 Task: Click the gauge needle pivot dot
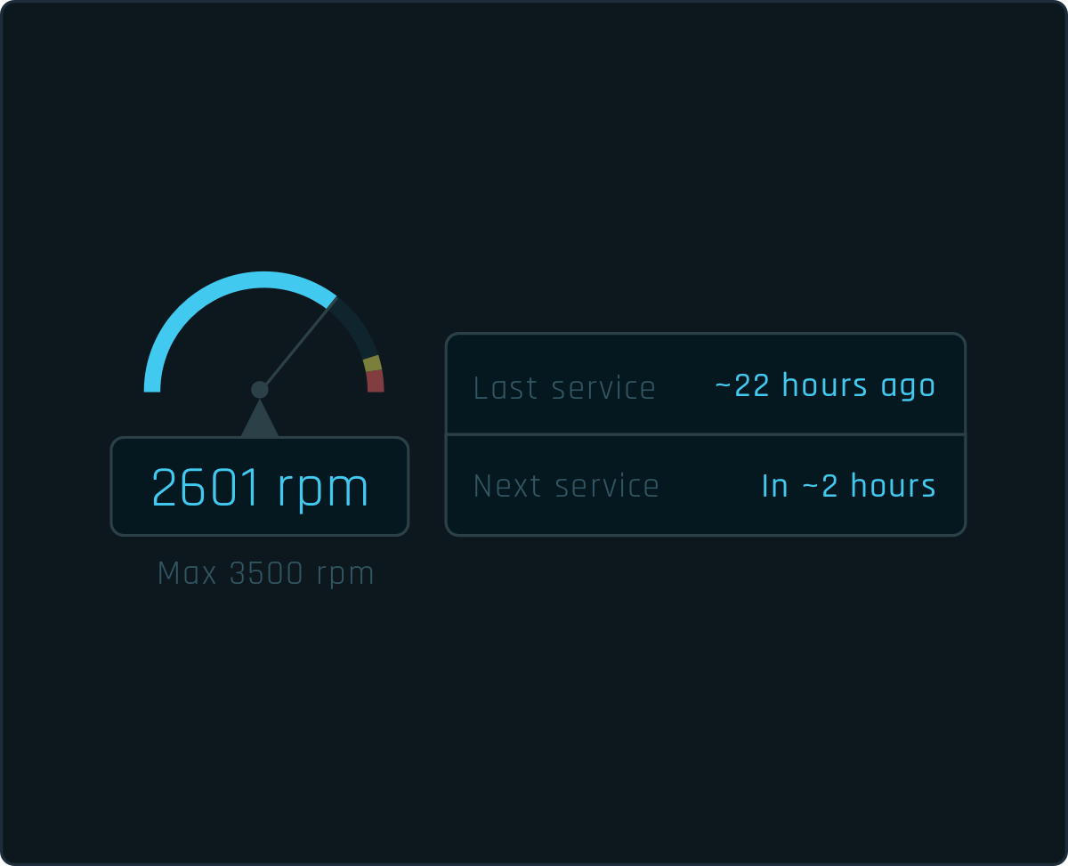pos(260,390)
